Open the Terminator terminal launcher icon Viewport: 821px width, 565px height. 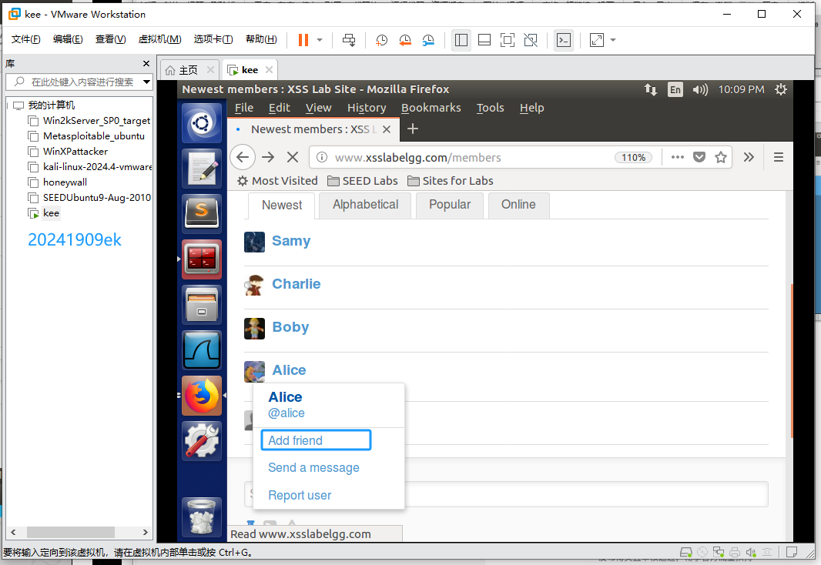pyautogui.click(x=202, y=259)
